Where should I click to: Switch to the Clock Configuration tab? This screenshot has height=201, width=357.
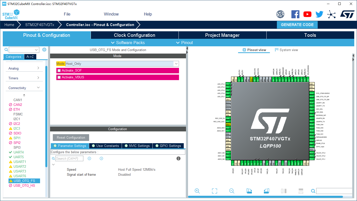click(x=135, y=35)
